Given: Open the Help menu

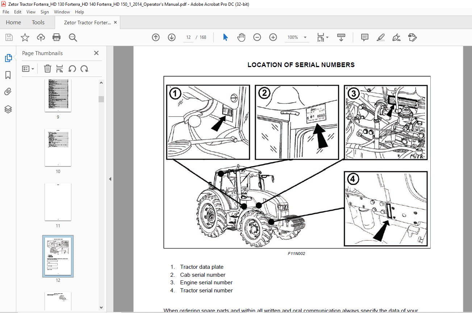Looking at the screenshot, I should 79,12.
